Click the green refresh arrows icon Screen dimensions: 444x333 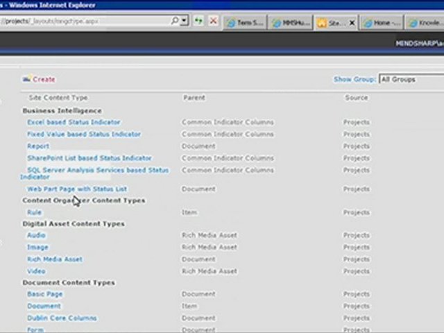point(199,21)
